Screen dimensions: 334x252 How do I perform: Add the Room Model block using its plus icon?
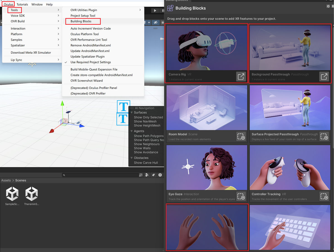[x=241, y=137]
